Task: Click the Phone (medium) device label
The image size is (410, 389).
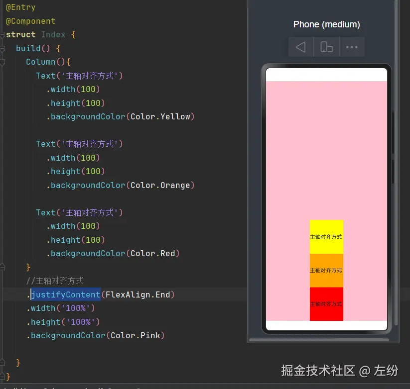Action: (x=327, y=24)
